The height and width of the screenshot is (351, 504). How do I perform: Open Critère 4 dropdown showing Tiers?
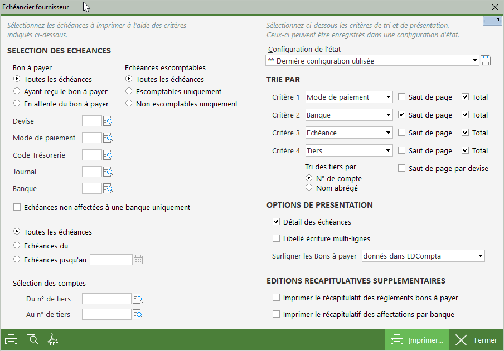pos(349,150)
